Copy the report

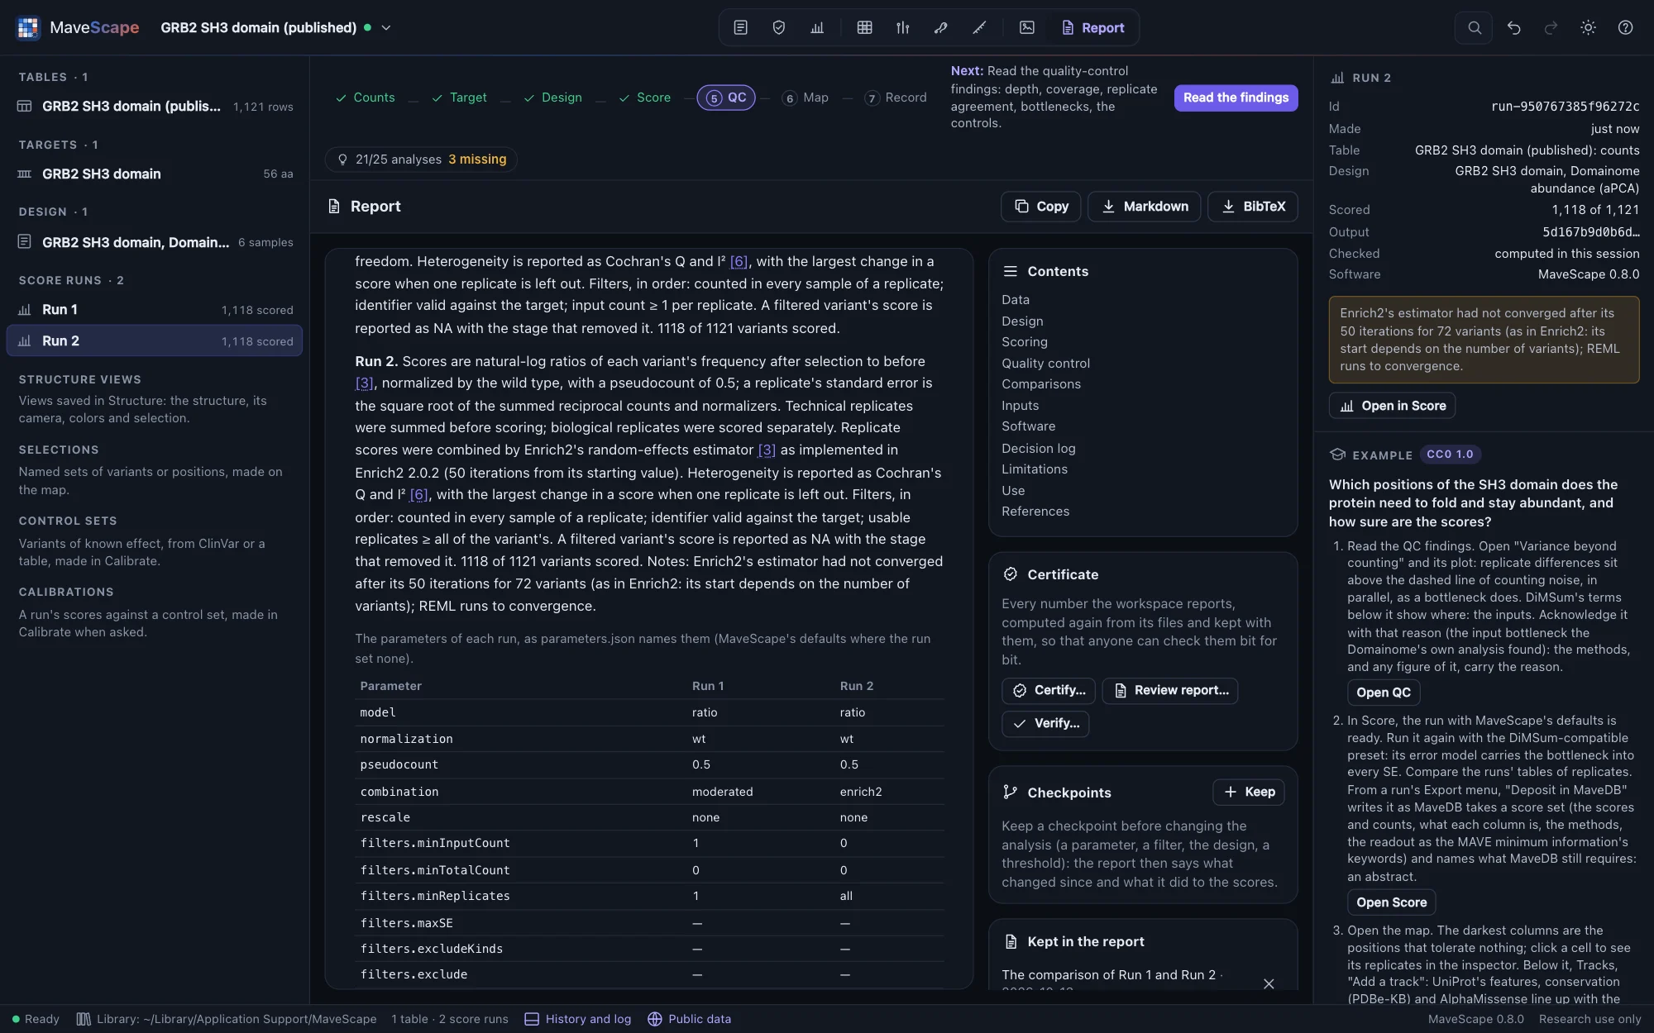[1041, 206]
